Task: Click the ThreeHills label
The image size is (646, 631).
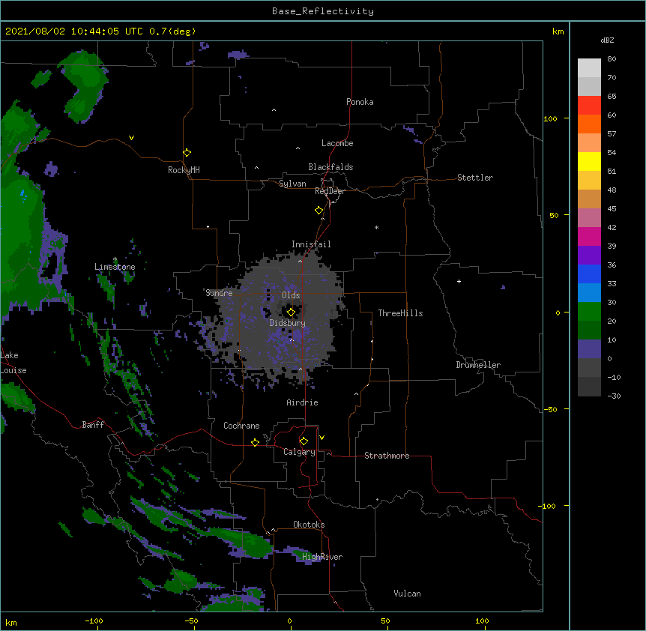Action: (400, 313)
